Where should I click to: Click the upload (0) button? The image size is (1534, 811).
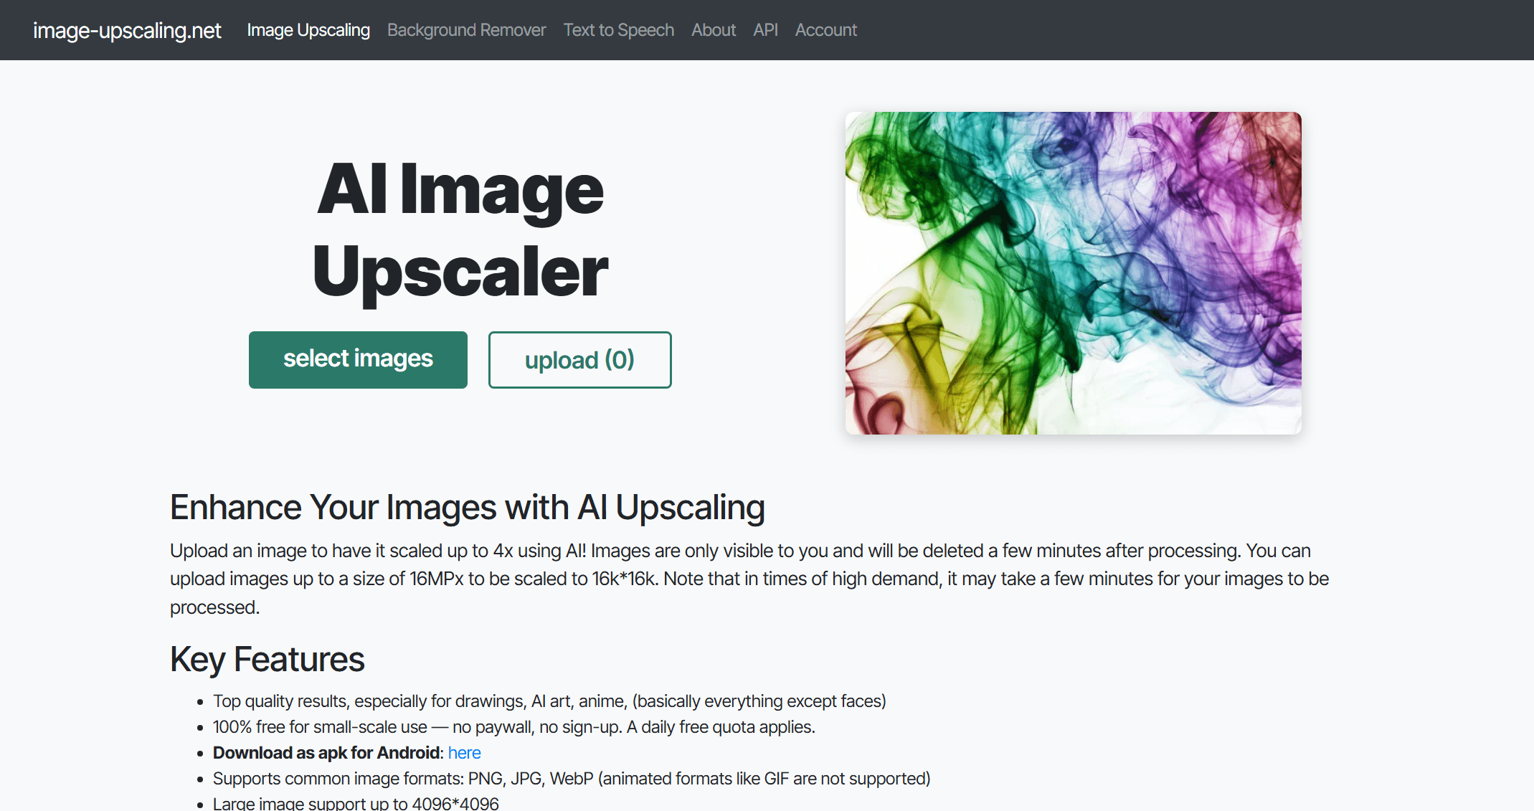(x=579, y=360)
